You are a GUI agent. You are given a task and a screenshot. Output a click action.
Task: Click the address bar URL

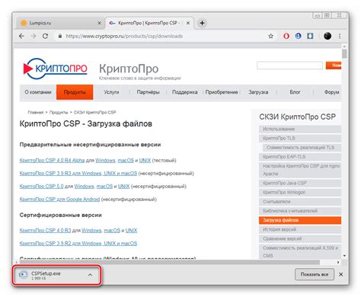[124, 36]
